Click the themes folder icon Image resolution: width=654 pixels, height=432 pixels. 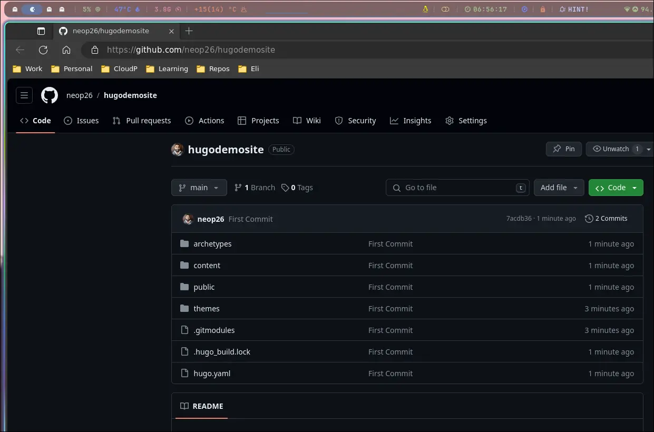point(184,308)
